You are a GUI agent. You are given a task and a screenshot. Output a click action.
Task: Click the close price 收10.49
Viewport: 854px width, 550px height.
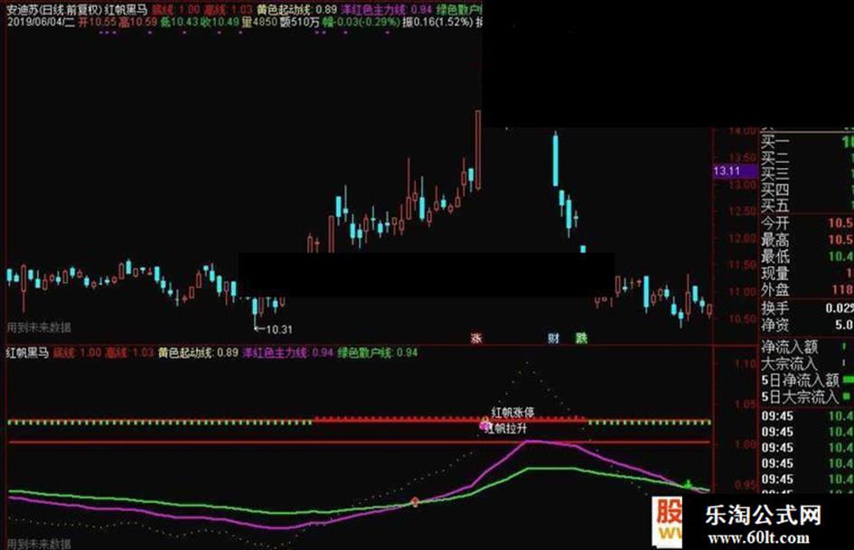click(x=220, y=23)
